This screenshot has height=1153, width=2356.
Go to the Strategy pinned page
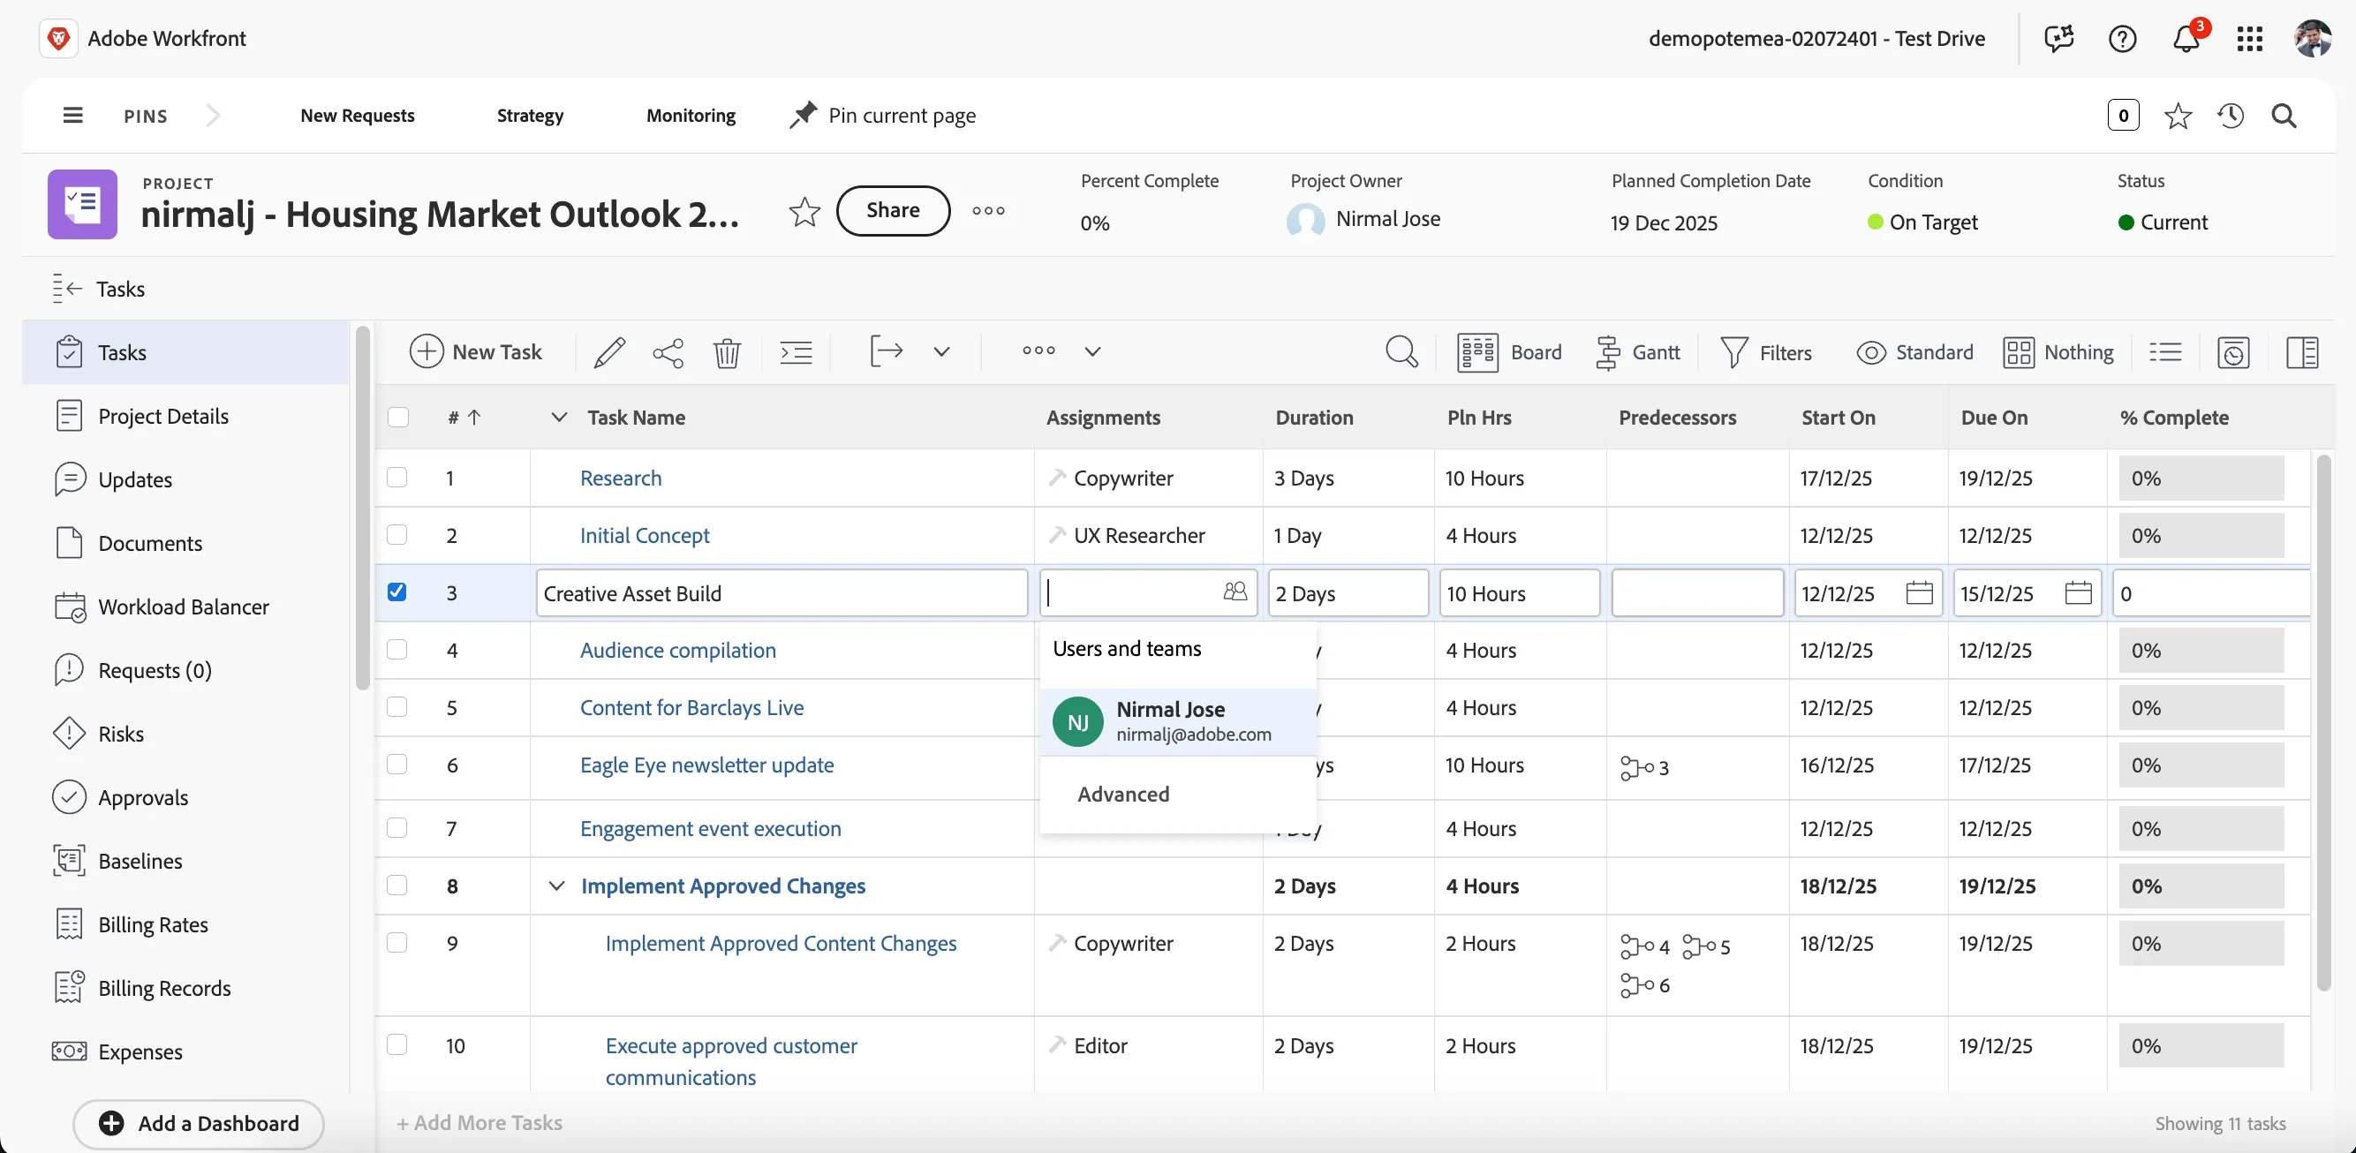(x=530, y=115)
